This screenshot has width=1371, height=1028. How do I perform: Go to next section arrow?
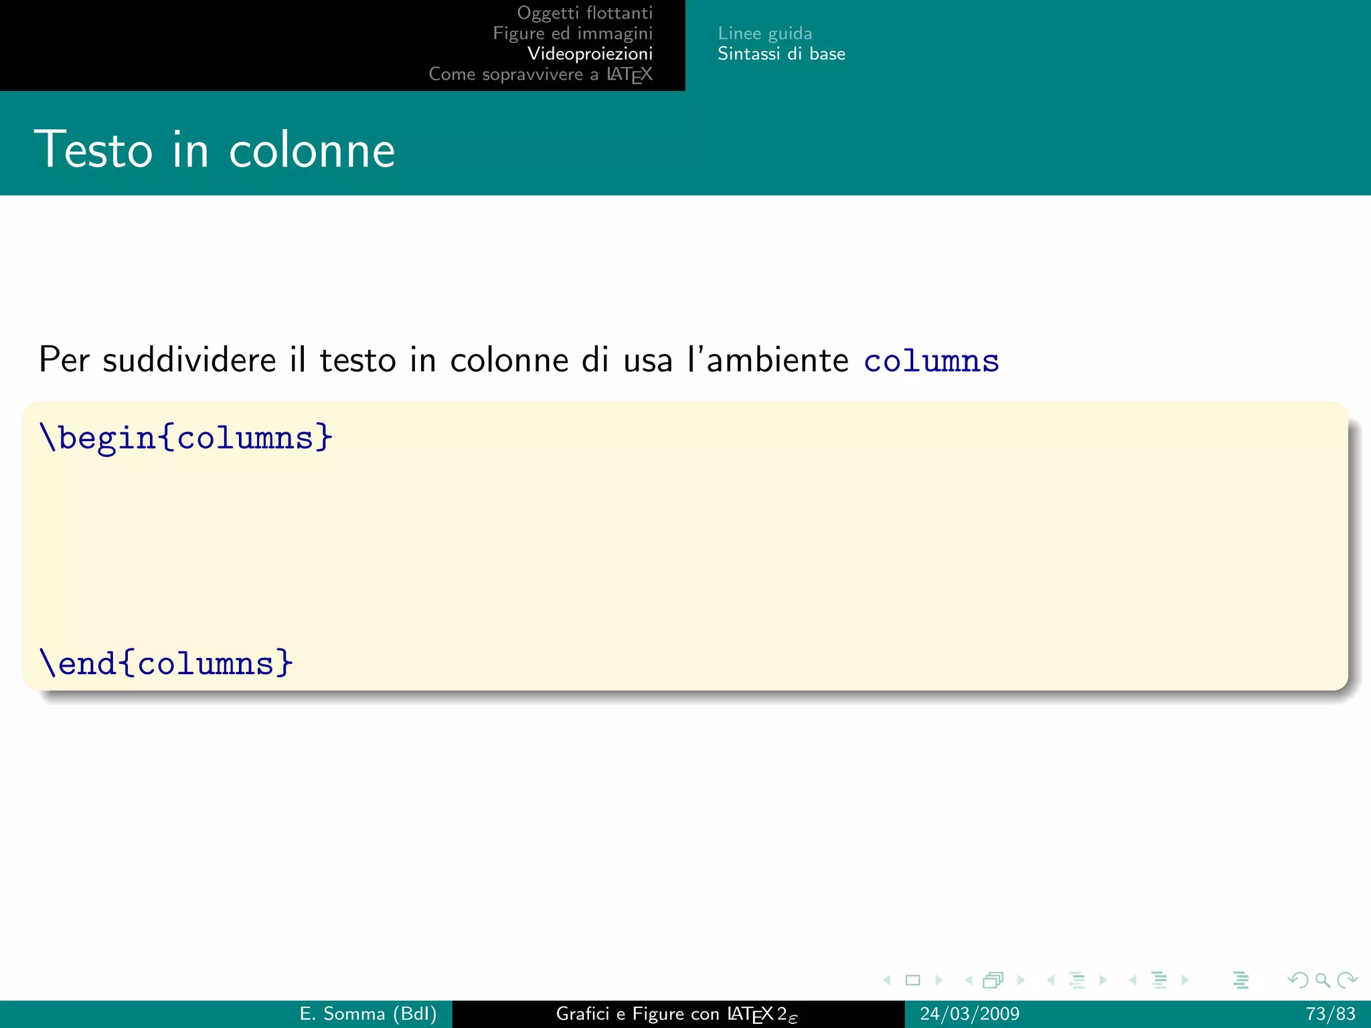point(1185,980)
